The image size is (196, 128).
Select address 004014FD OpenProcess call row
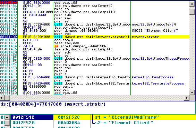[9, 77]
